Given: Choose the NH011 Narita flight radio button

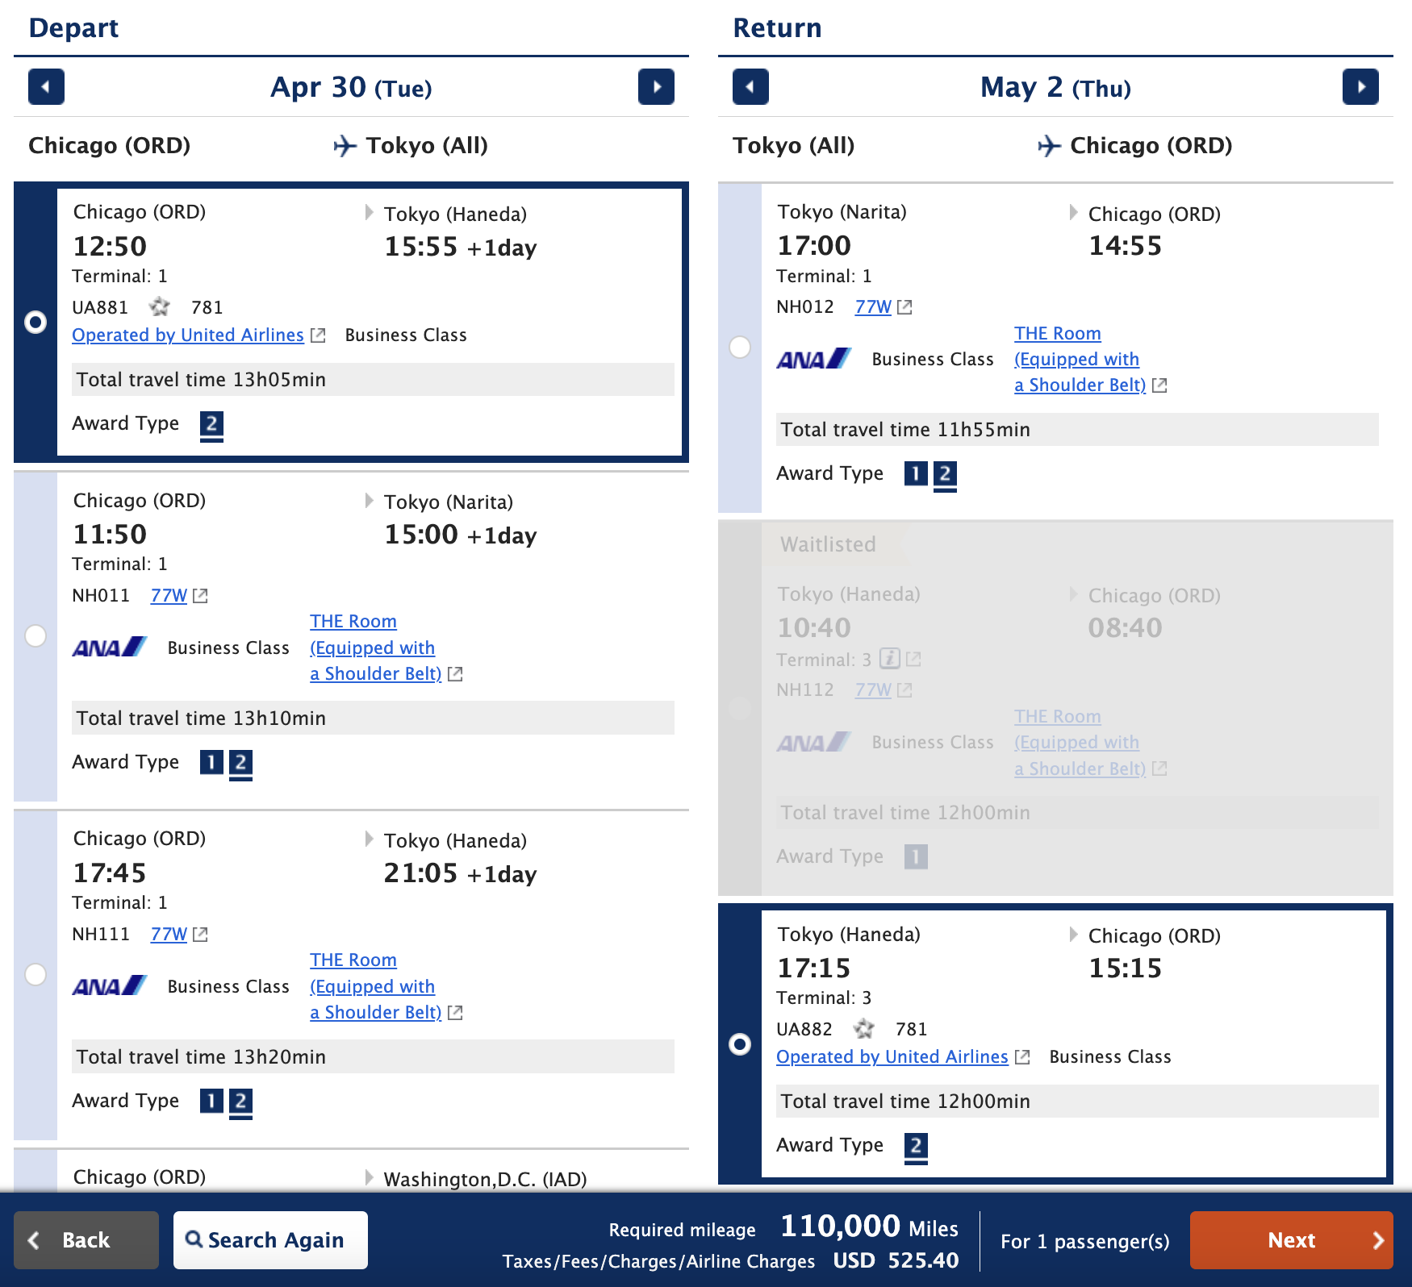Looking at the screenshot, I should pyautogui.click(x=35, y=636).
